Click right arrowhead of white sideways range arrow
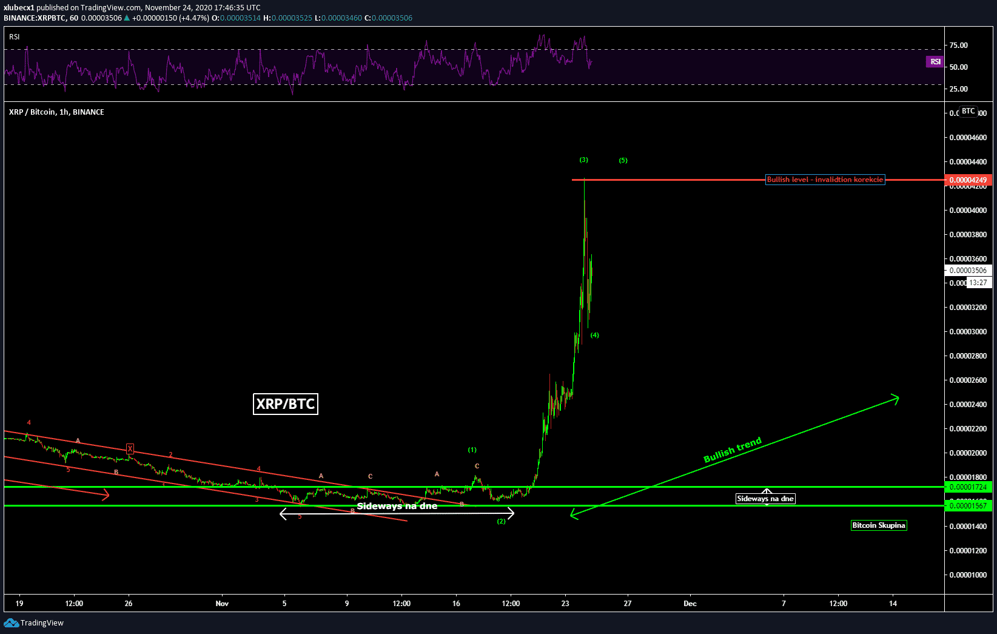 click(511, 513)
